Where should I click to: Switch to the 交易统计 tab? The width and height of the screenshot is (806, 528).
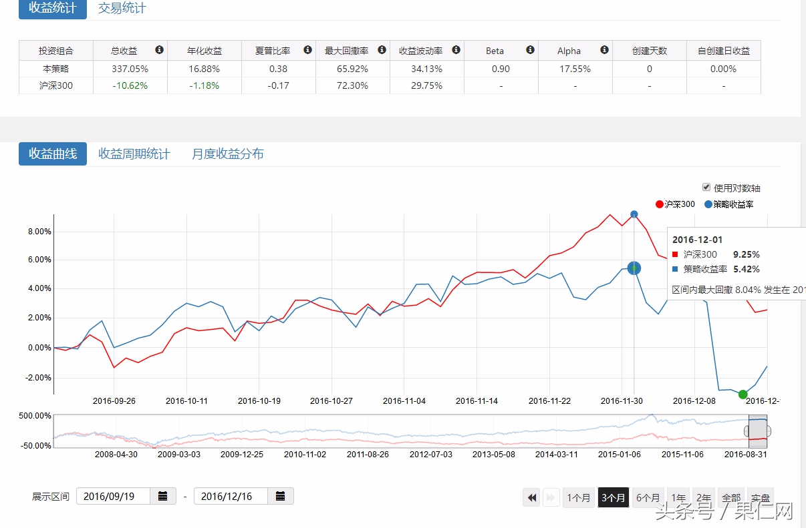[x=122, y=9]
